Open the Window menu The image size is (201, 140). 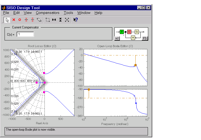click(x=84, y=13)
